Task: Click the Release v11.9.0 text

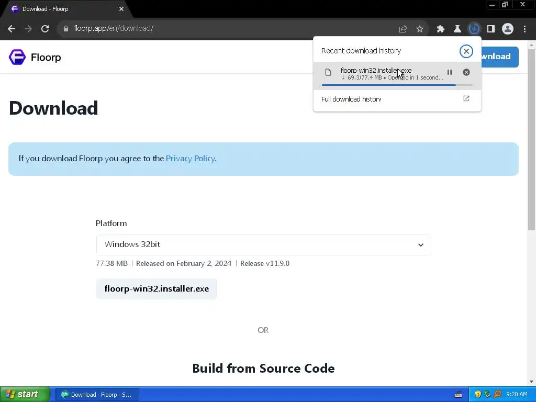Action: (264, 264)
